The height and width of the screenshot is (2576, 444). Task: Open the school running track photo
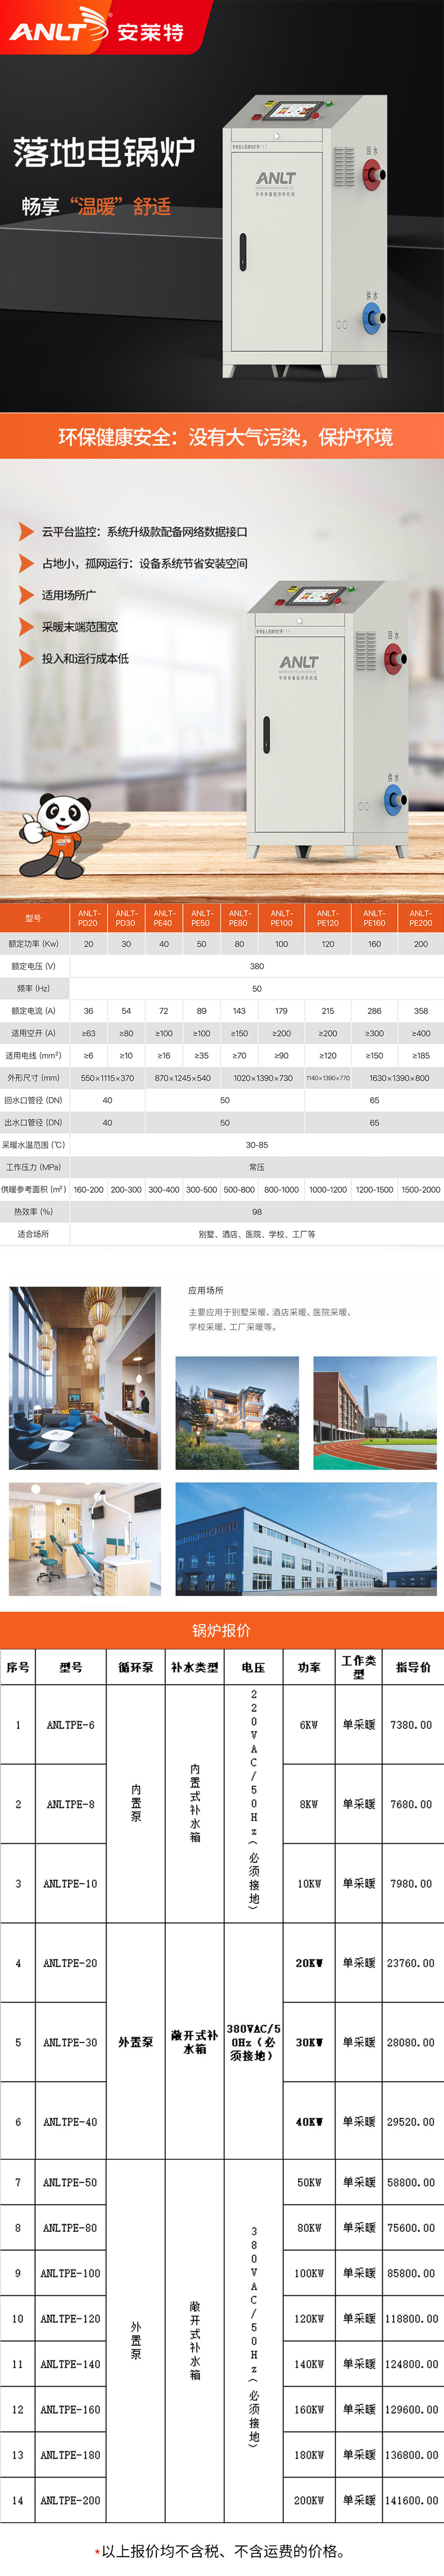375,1413
